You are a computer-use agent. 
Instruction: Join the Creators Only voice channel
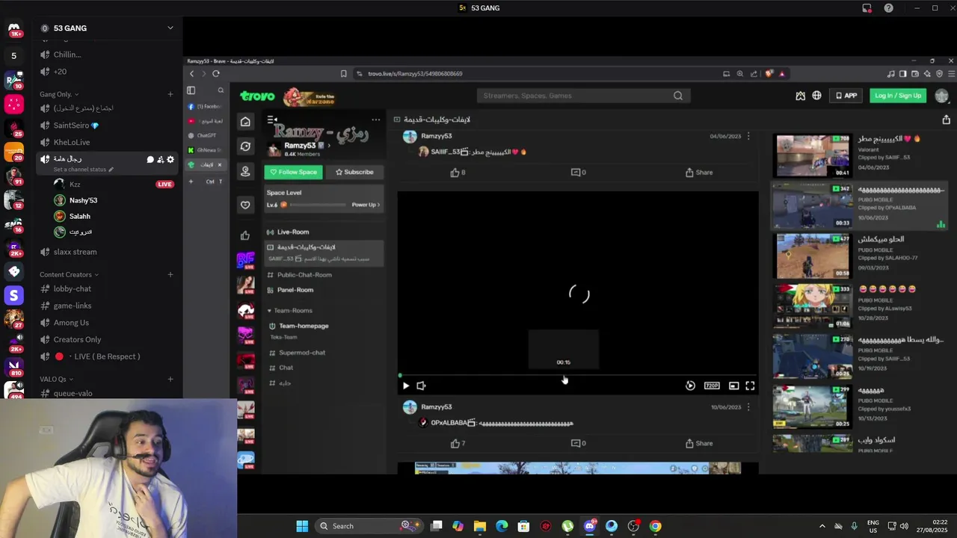(77, 339)
